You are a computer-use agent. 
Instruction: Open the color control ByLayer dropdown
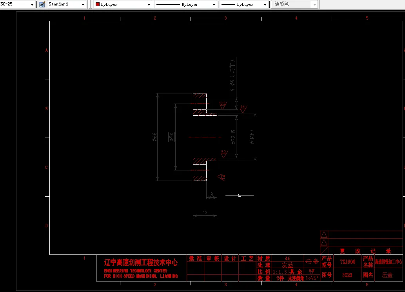(x=123, y=4)
